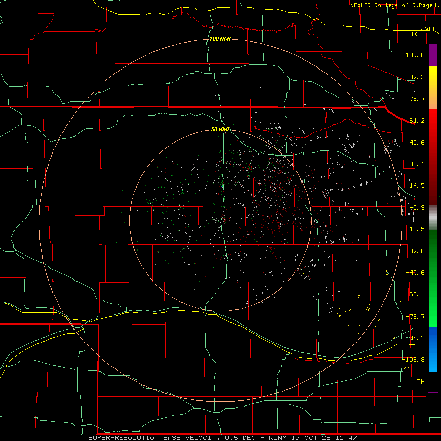Pick the gray near-zero segment of color bar
This screenshot has height=441, width=441.
(433, 218)
